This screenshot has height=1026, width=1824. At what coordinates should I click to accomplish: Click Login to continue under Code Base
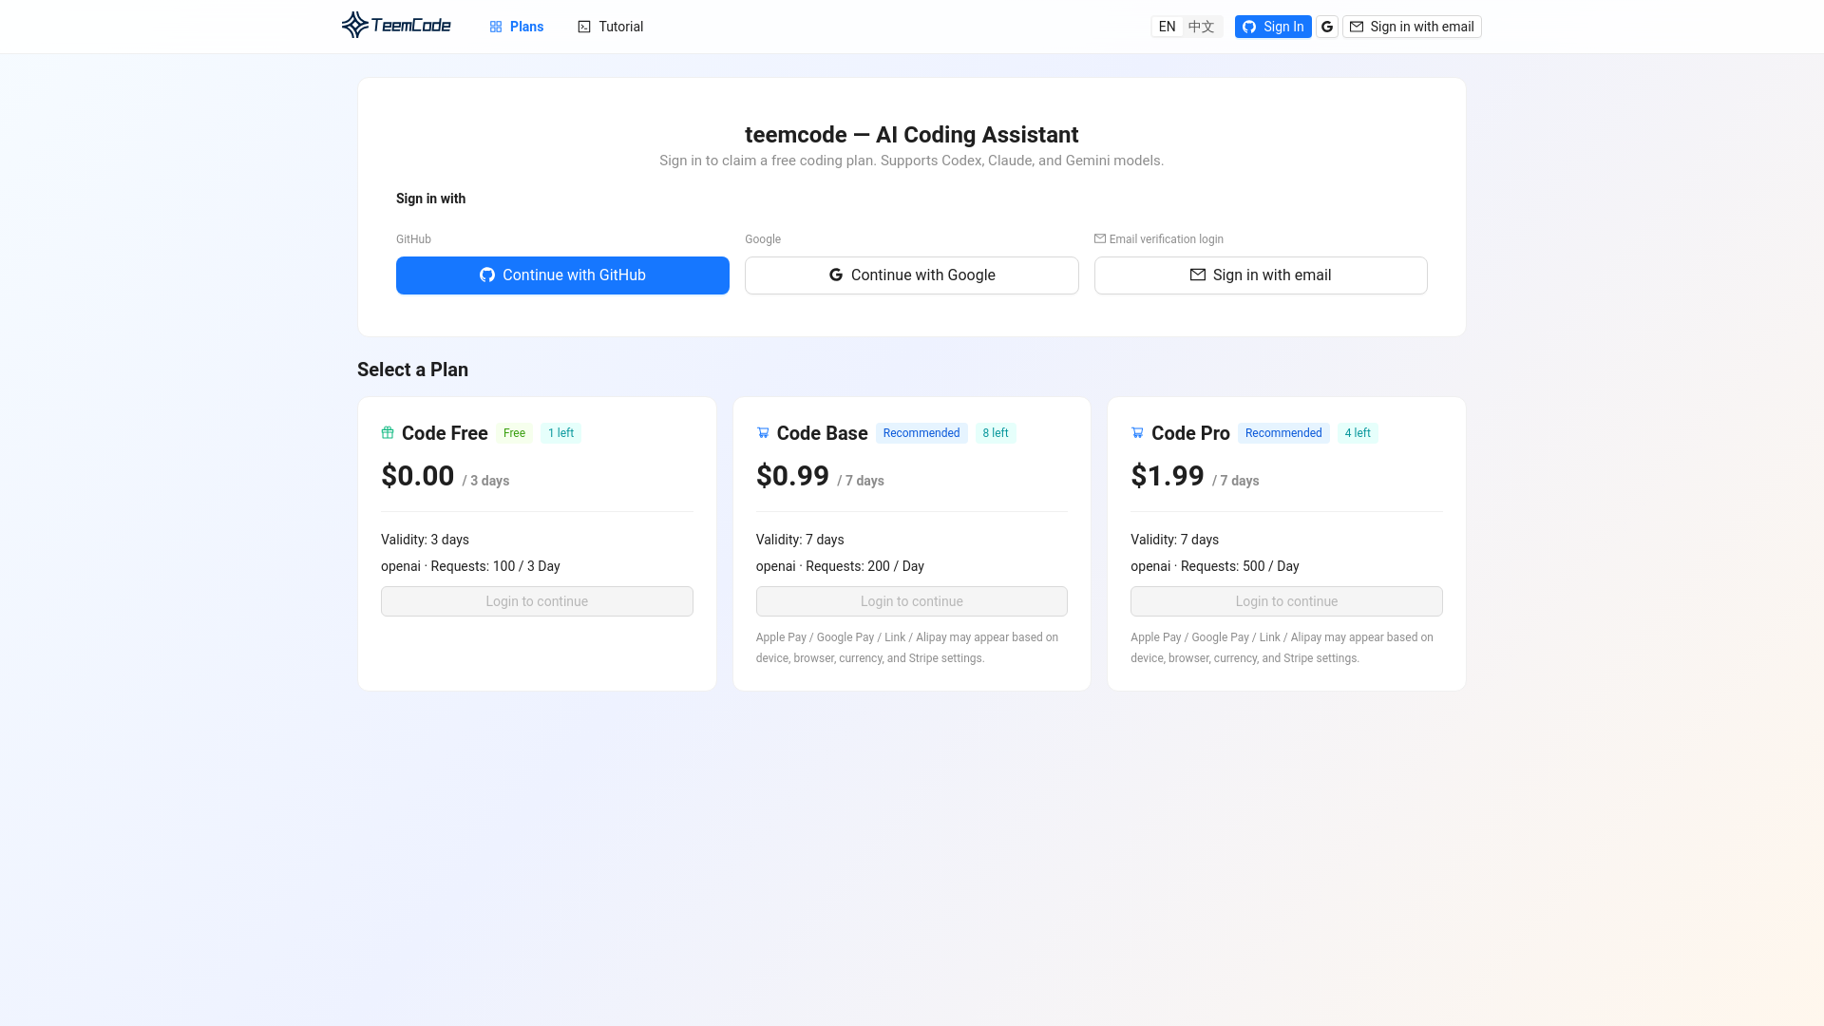(x=912, y=601)
